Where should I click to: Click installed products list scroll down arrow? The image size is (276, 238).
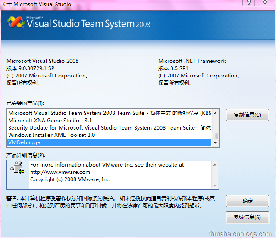pos(215,143)
